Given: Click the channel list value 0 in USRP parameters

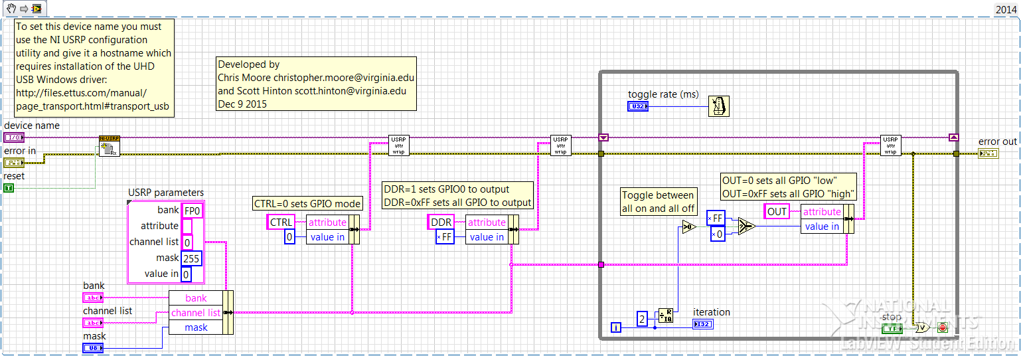Looking at the screenshot, I should pos(187,242).
